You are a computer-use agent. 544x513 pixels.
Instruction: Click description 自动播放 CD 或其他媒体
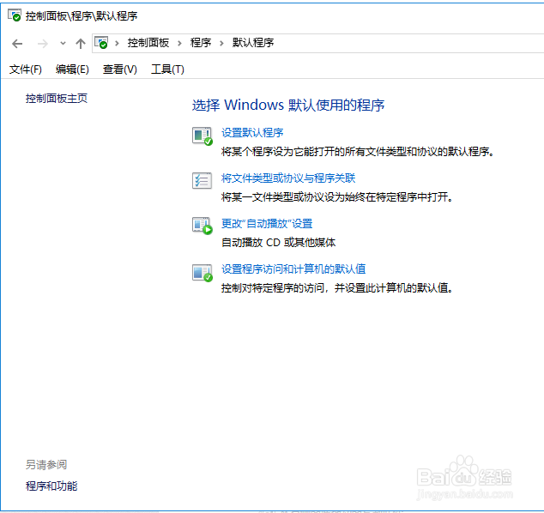(279, 243)
